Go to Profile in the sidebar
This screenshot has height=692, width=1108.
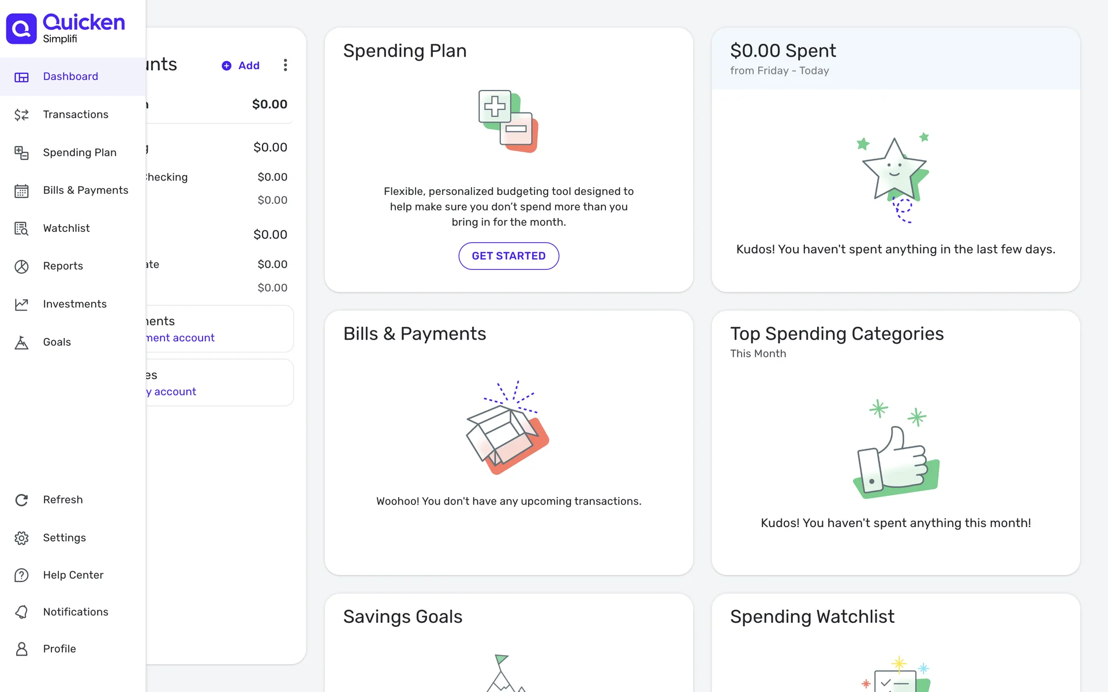click(x=59, y=649)
